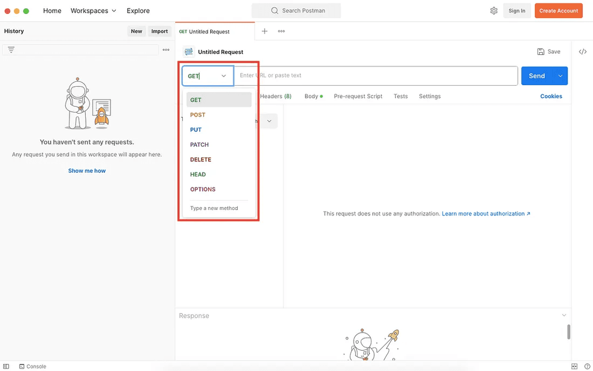Click the New button
This screenshot has height=371, width=593.
pos(137,31)
